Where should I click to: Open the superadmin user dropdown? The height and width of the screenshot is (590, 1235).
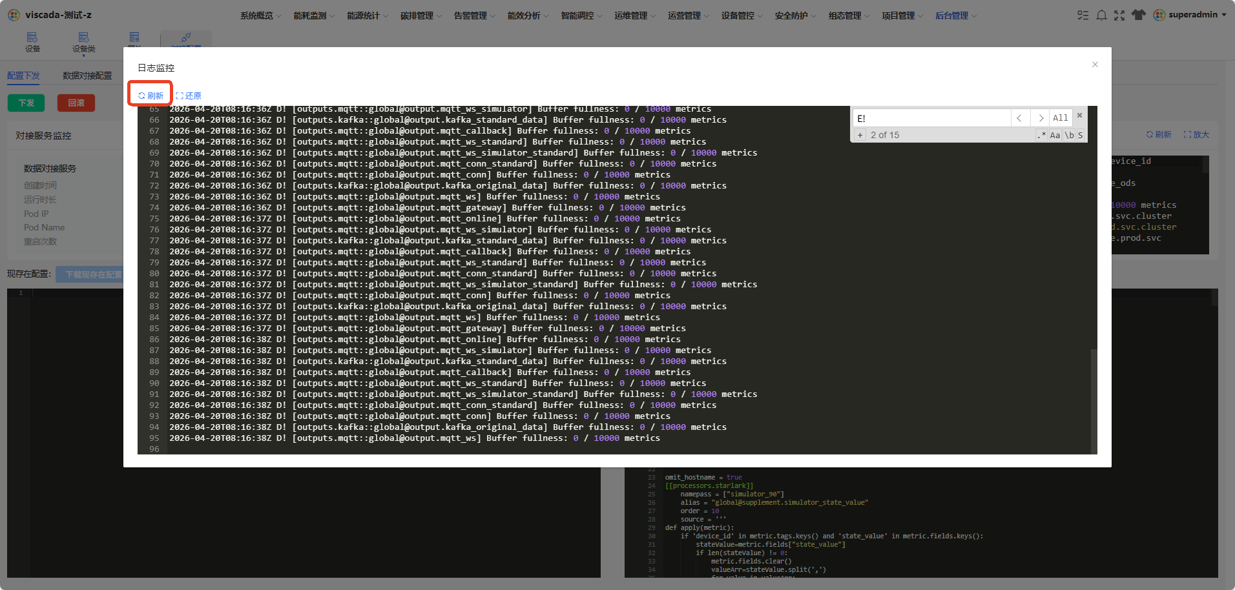click(x=1190, y=15)
